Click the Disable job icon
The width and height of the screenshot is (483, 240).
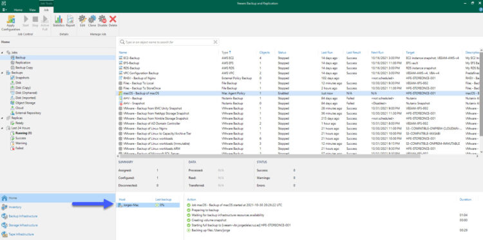102,21
